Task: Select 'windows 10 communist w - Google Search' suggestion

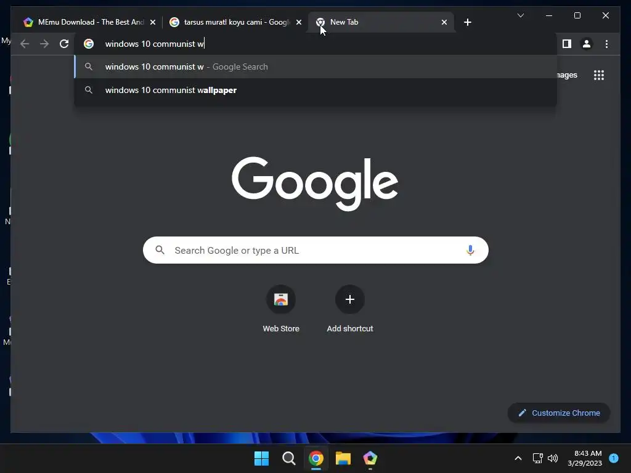Action: click(x=315, y=67)
